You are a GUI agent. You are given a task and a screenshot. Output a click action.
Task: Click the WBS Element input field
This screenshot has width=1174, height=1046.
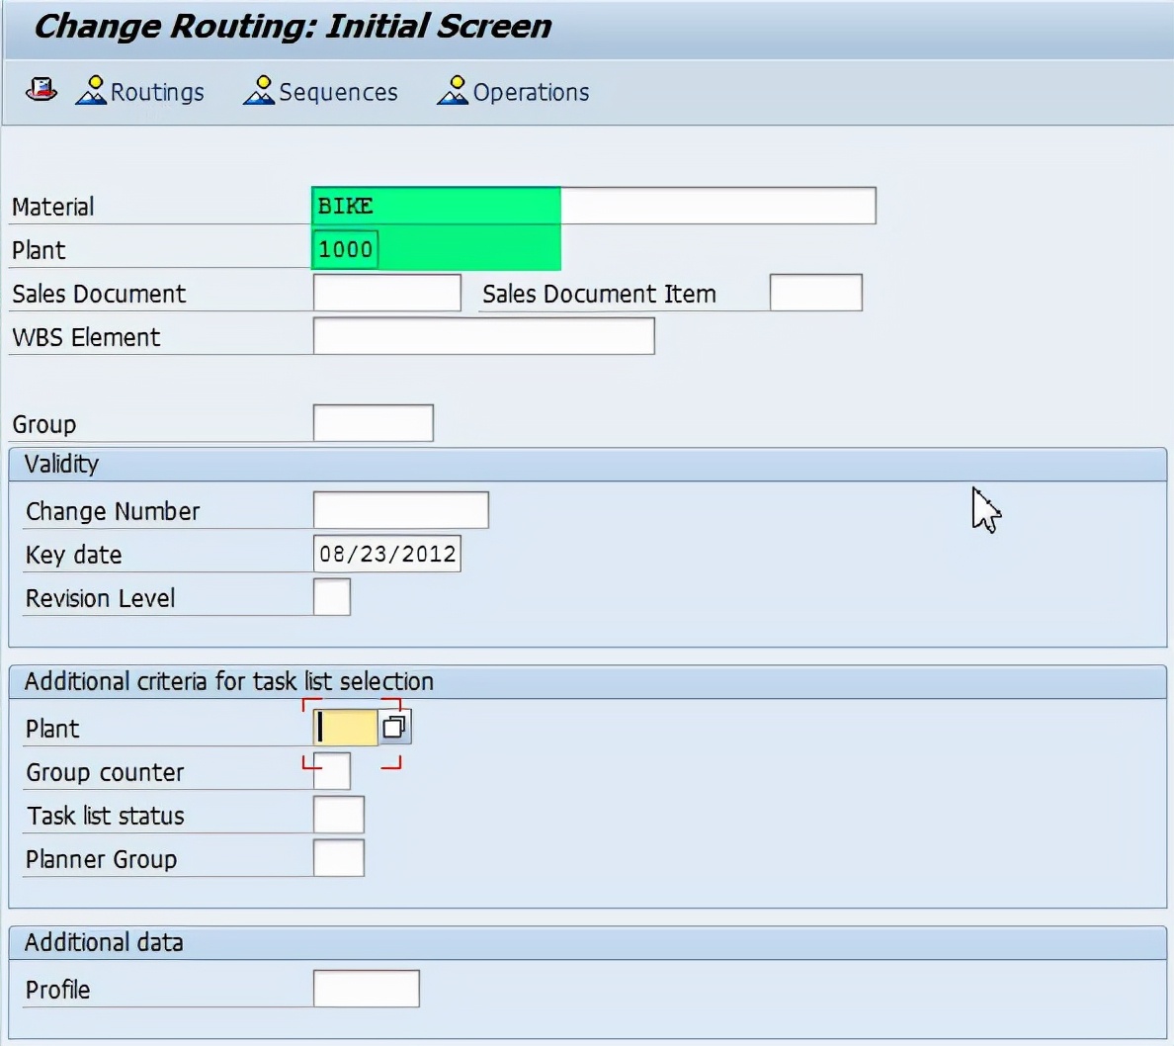coord(483,337)
